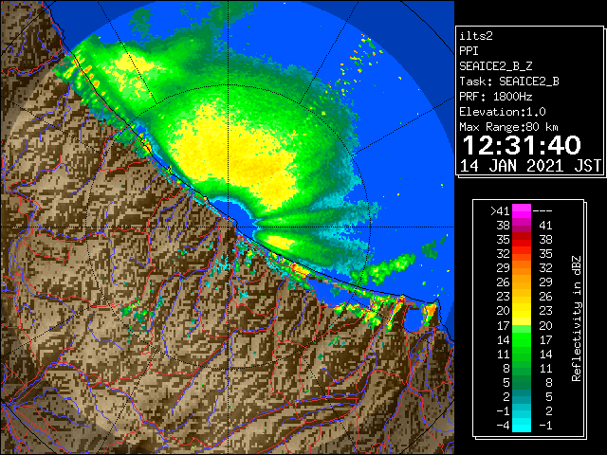Click the '-4' legend value at bottom left
Screen dimensions: 607x455
pos(503,425)
